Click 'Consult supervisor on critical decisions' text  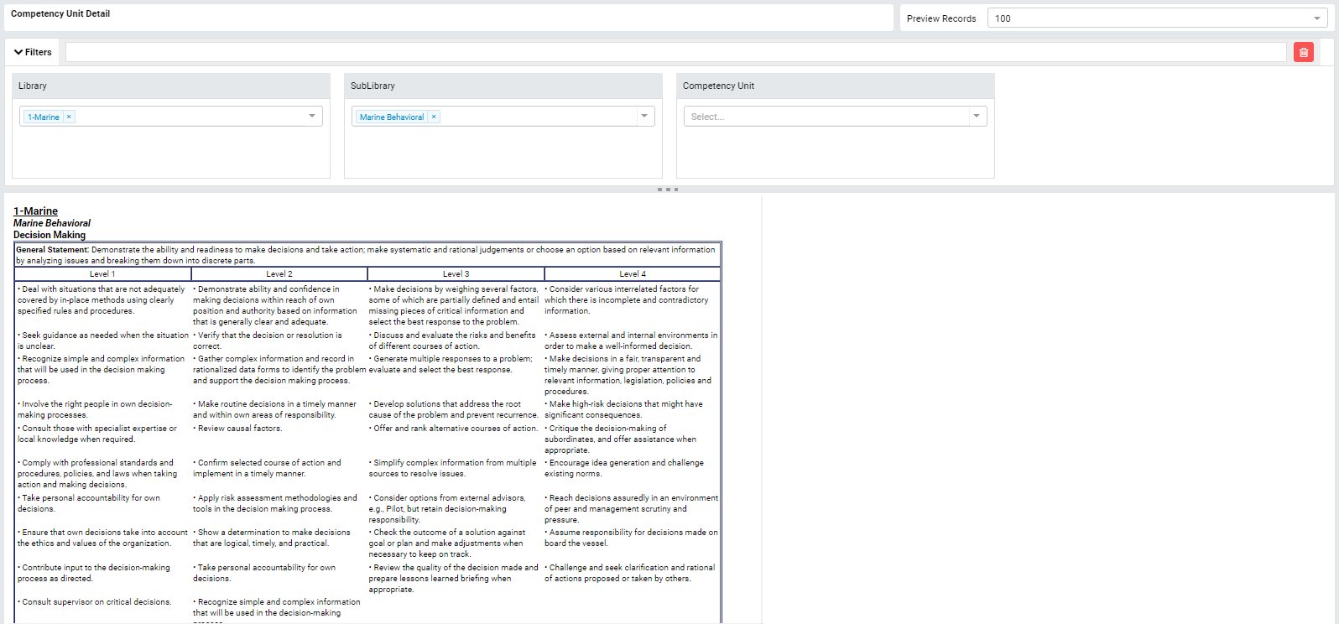[95, 602]
